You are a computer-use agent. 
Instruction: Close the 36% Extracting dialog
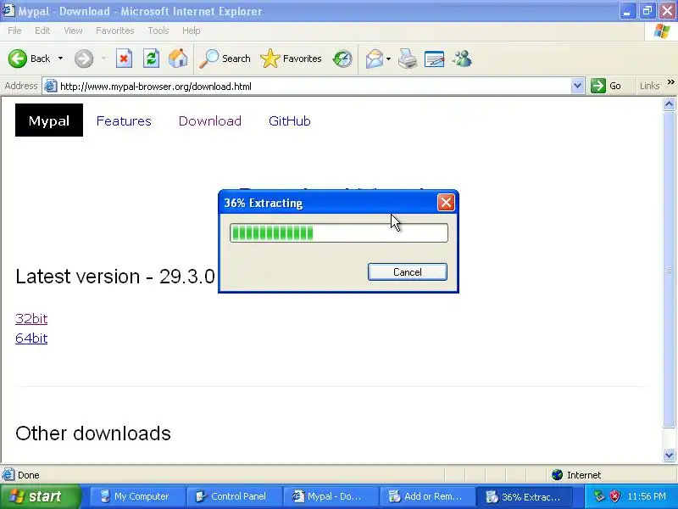(446, 202)
